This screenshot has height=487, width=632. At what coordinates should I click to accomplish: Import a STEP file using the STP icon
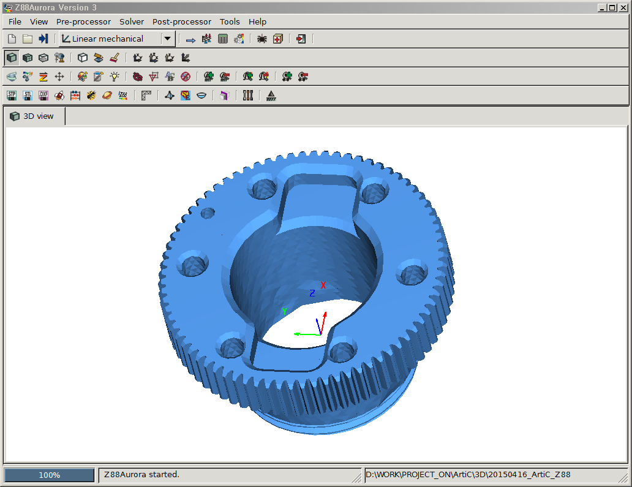(x=11, y=96)
